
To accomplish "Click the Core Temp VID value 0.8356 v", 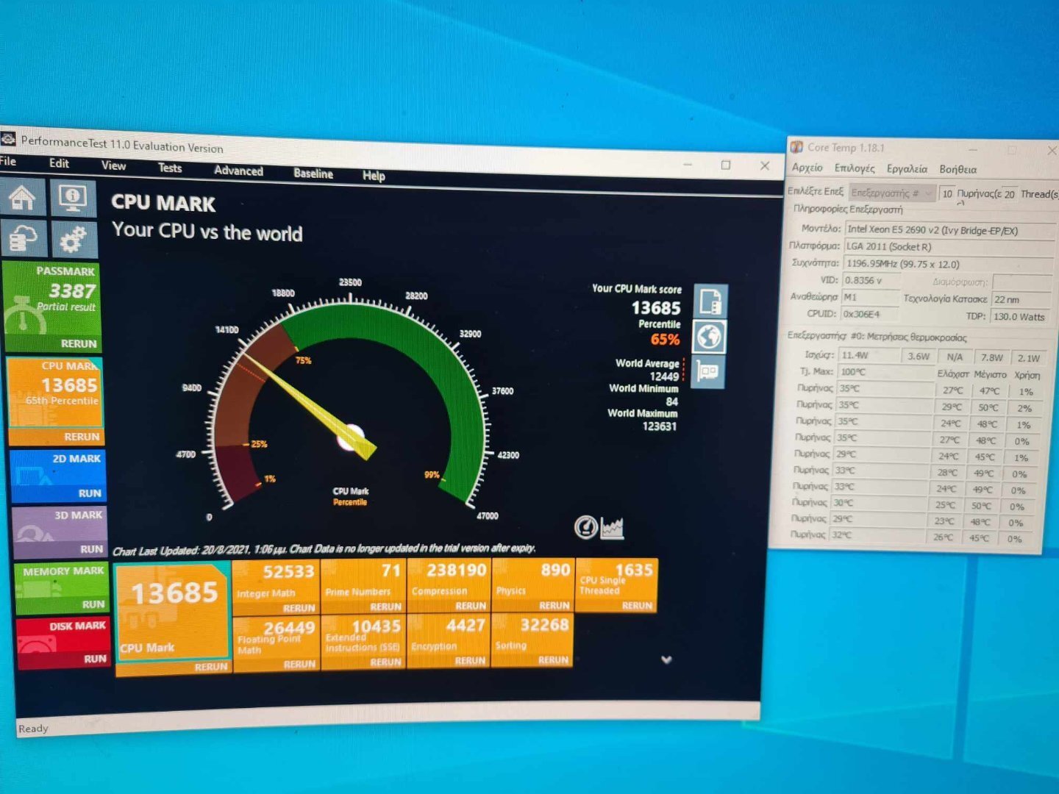I will click(x=871, y=280).
